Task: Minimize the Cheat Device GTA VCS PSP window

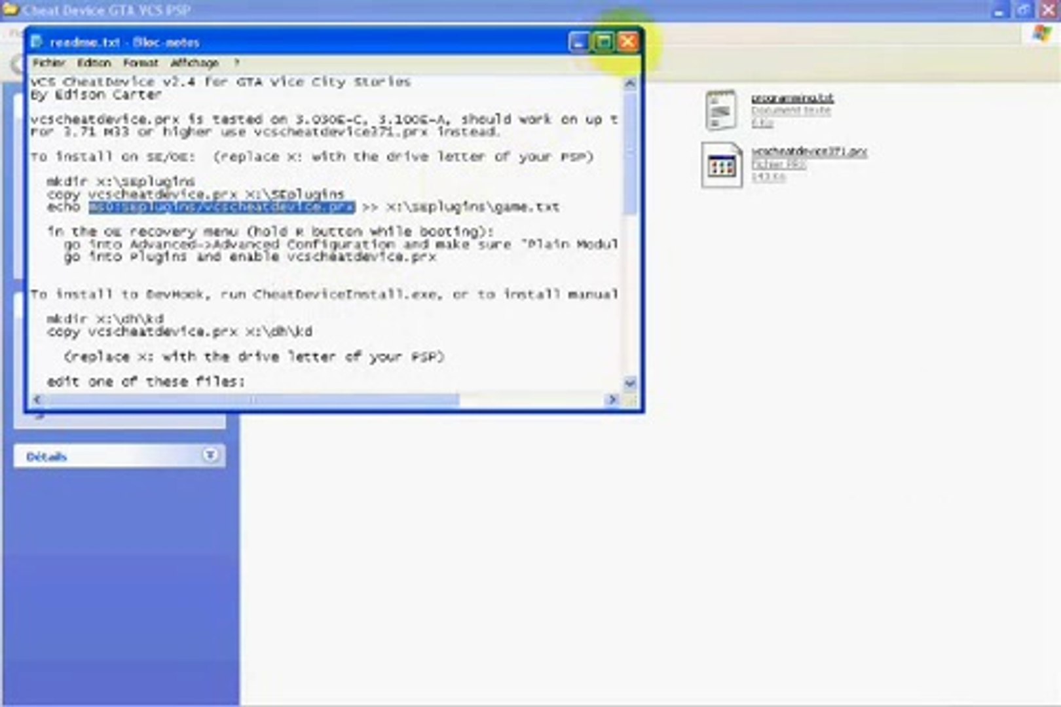Action: click(999, 10)
